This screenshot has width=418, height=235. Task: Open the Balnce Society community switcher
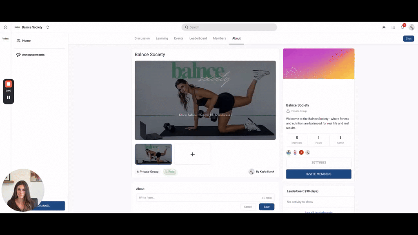click(x=32, y=27)
